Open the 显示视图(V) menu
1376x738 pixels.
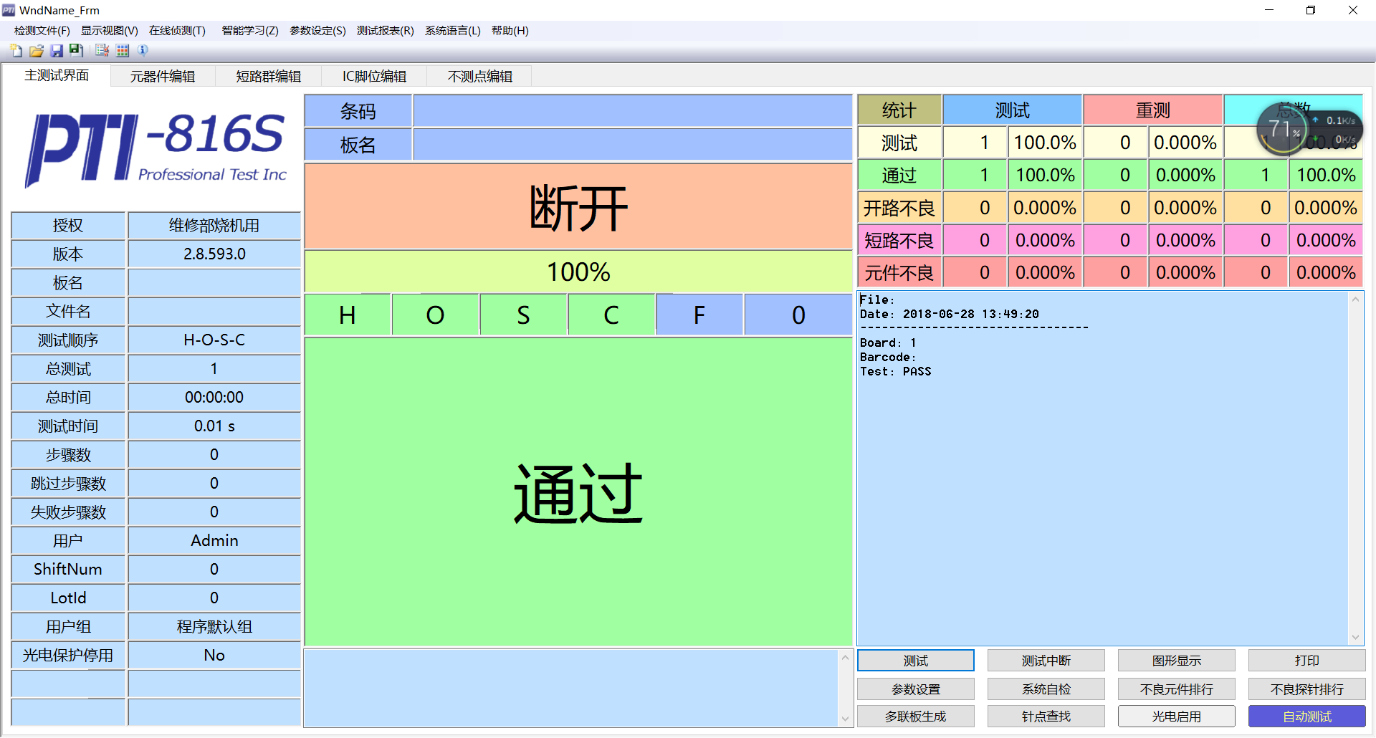(109, 31)
